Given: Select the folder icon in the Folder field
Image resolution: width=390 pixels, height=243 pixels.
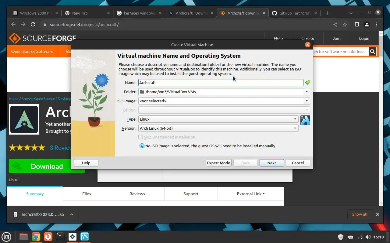Looking at the screenshot, I should pos(142,92).
